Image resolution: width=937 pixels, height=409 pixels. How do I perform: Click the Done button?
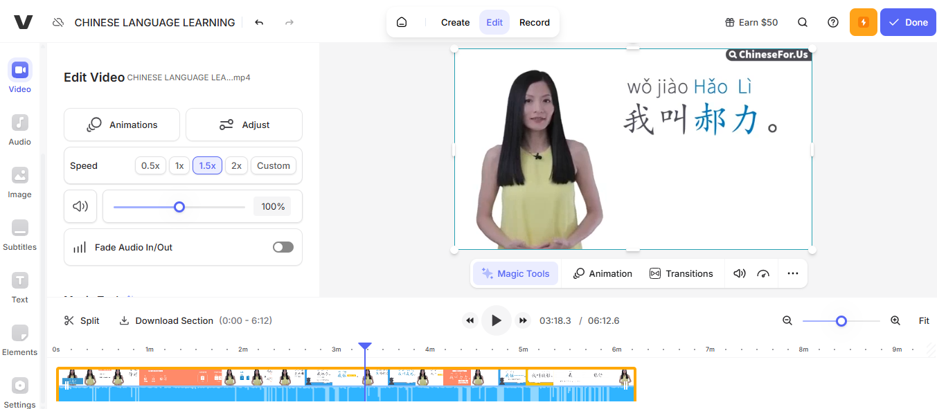pyautogui.click(x=908, y=21)
